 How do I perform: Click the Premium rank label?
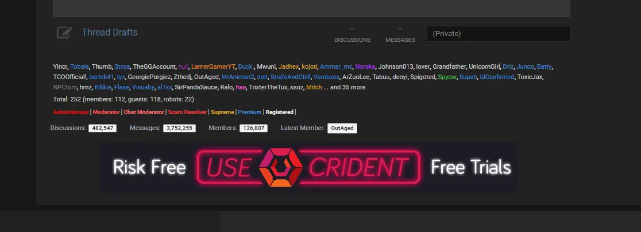click(x=249, y=112)
